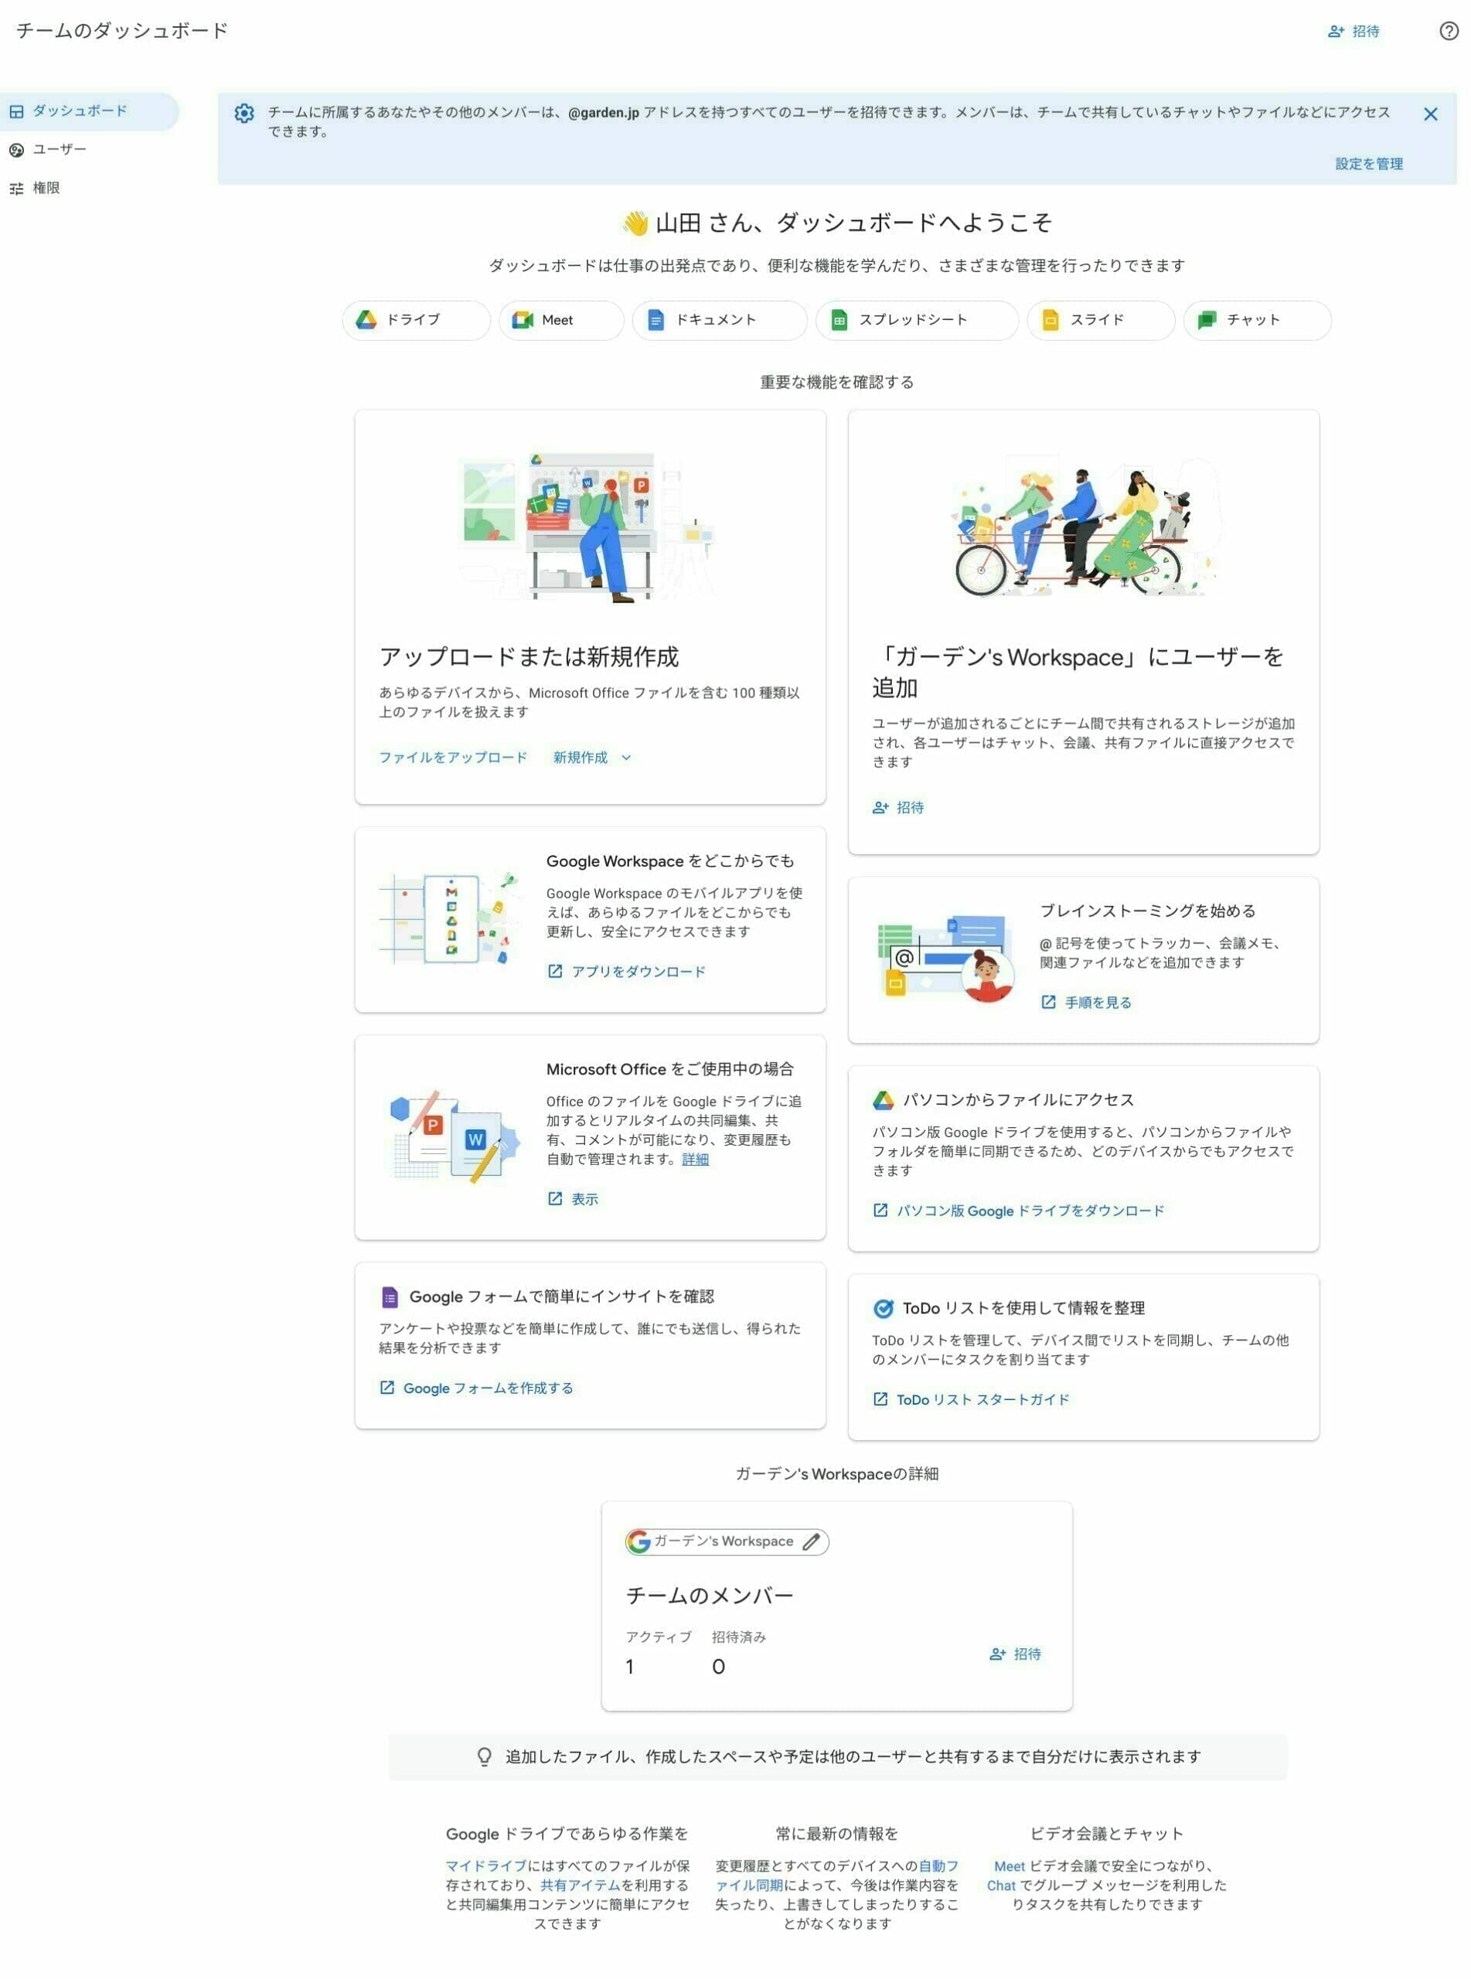Open the チャット app chip
The image size is (1471, 1979).
coord(1256,319)
